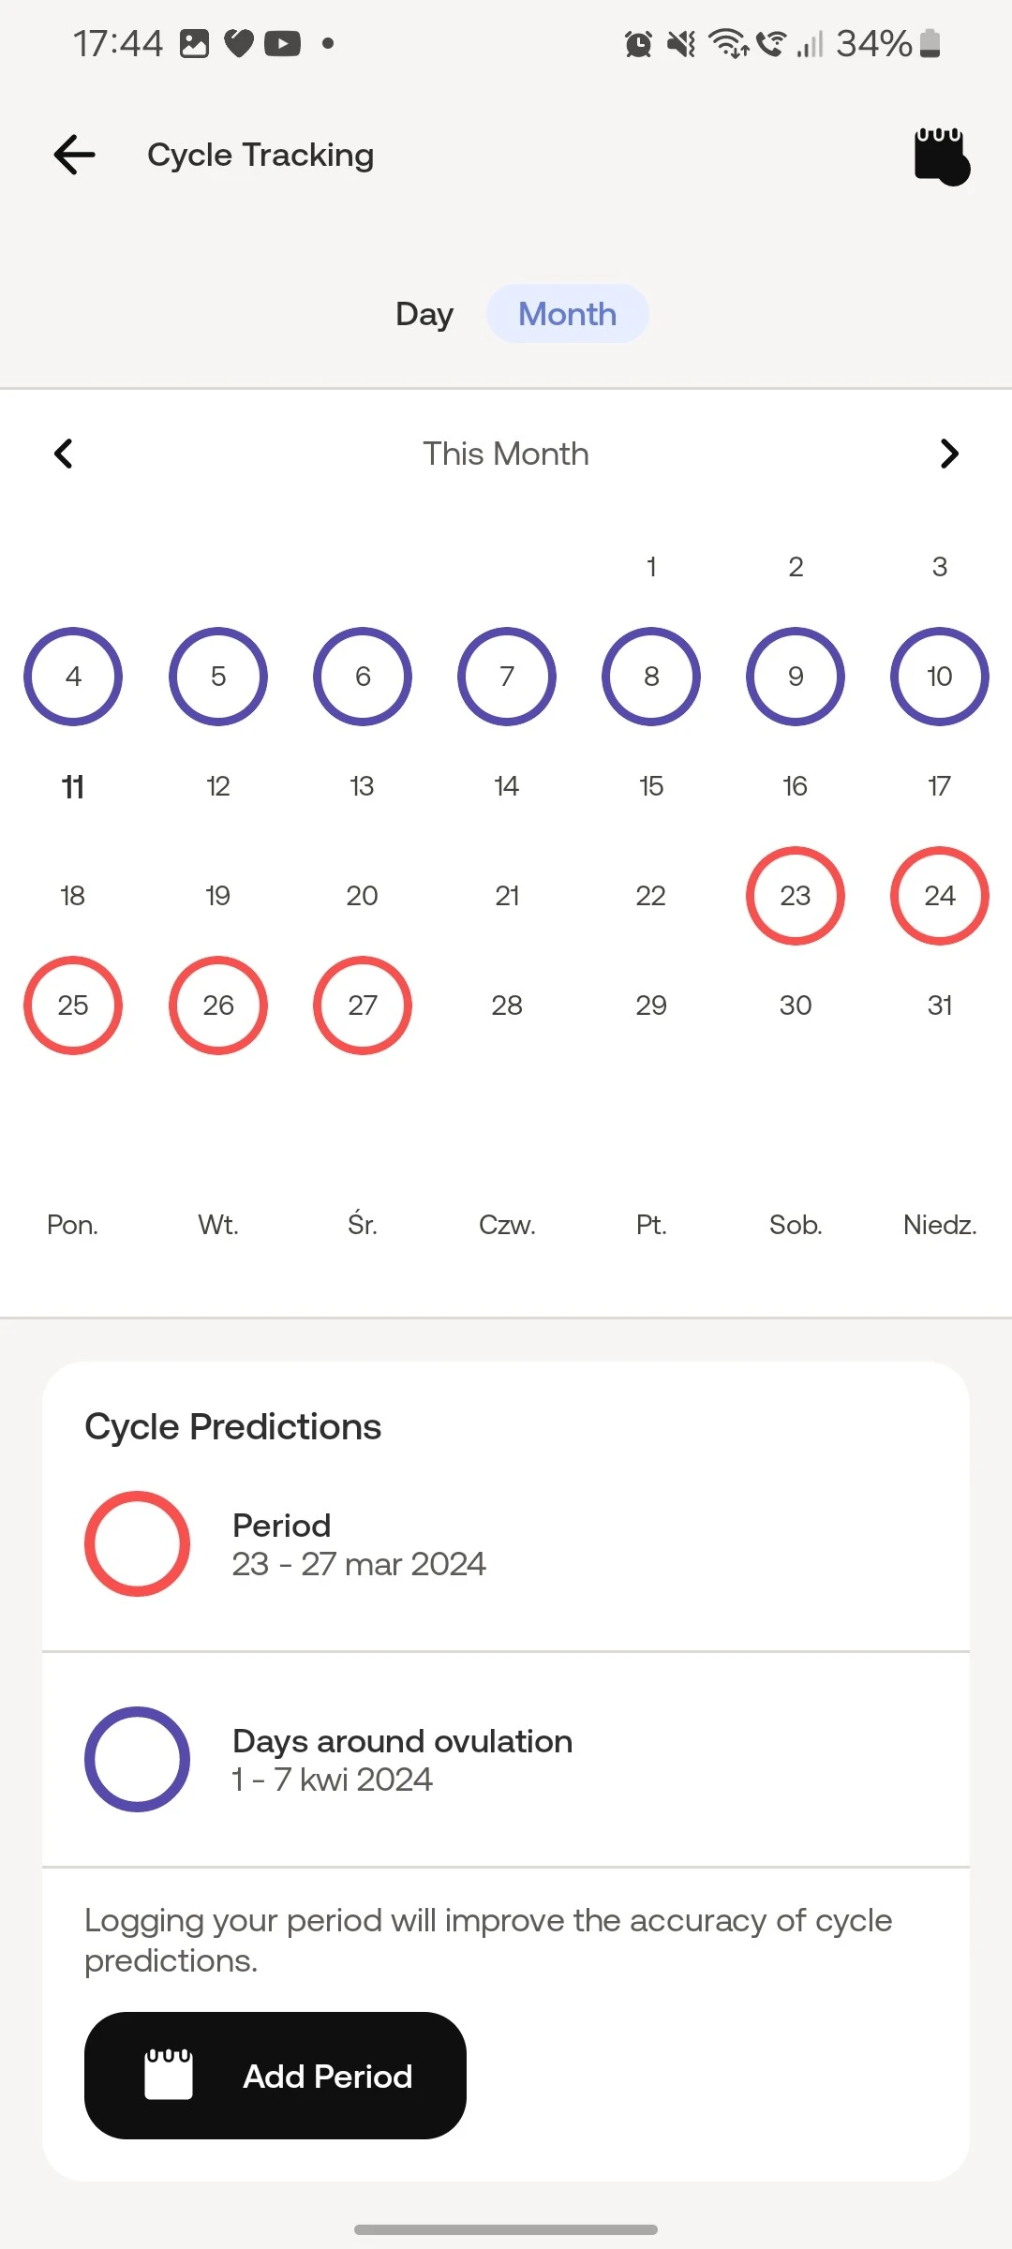The image size is (1012, 2249).
Task: Open the Period 23 - 27 mar prediction
Action: [x=359, y=1544]
